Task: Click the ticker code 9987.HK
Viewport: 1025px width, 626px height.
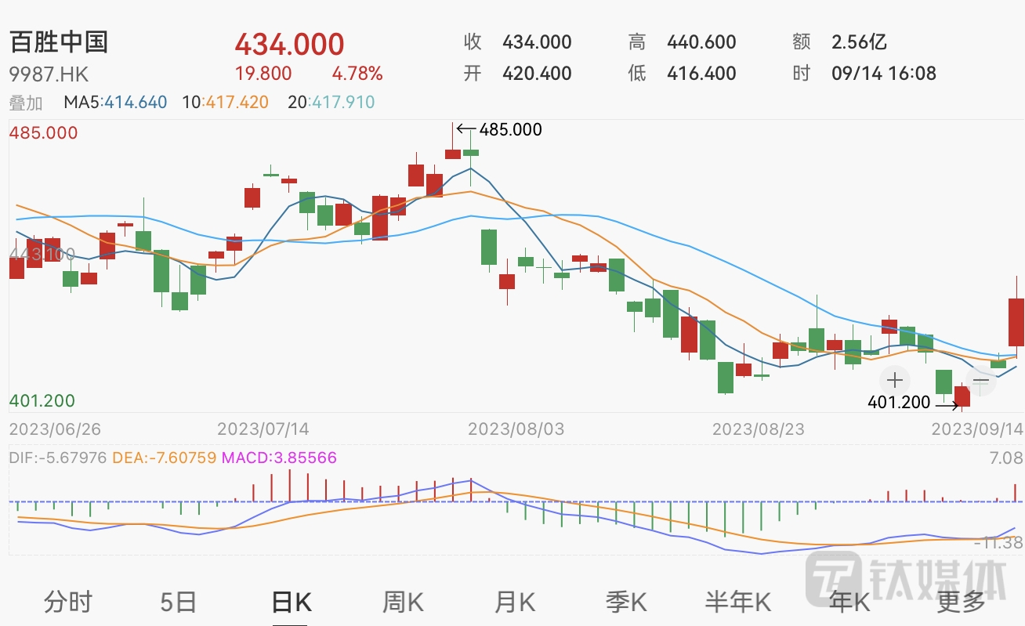Action: (49, 74)
